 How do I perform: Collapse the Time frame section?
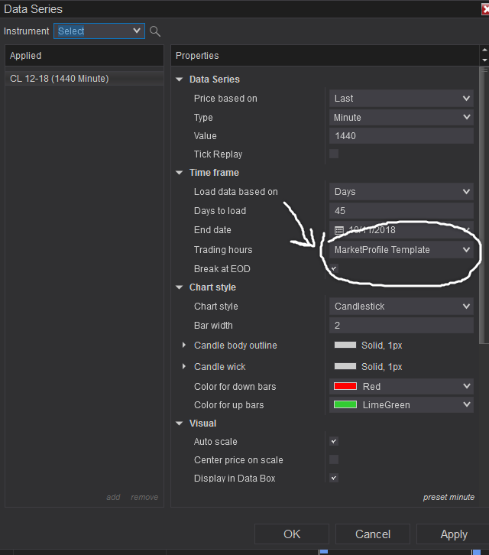(x=180, y=173)
